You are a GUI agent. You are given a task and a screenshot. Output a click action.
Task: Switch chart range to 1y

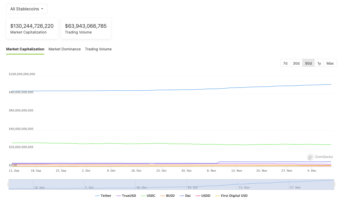click(319, 63)
